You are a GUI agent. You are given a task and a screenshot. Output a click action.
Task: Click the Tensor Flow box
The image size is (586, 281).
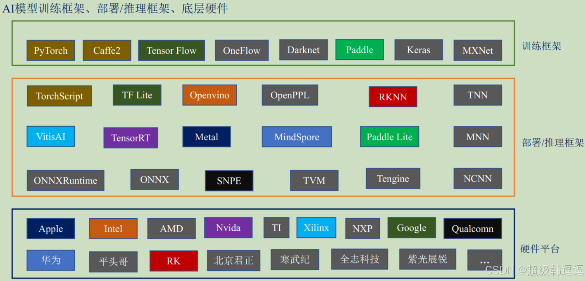click(172, 50)
